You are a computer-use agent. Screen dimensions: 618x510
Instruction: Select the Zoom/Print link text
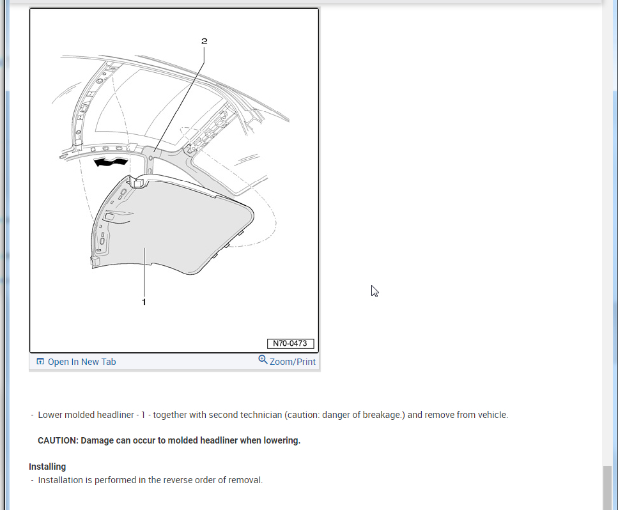(x=293, y=362)
